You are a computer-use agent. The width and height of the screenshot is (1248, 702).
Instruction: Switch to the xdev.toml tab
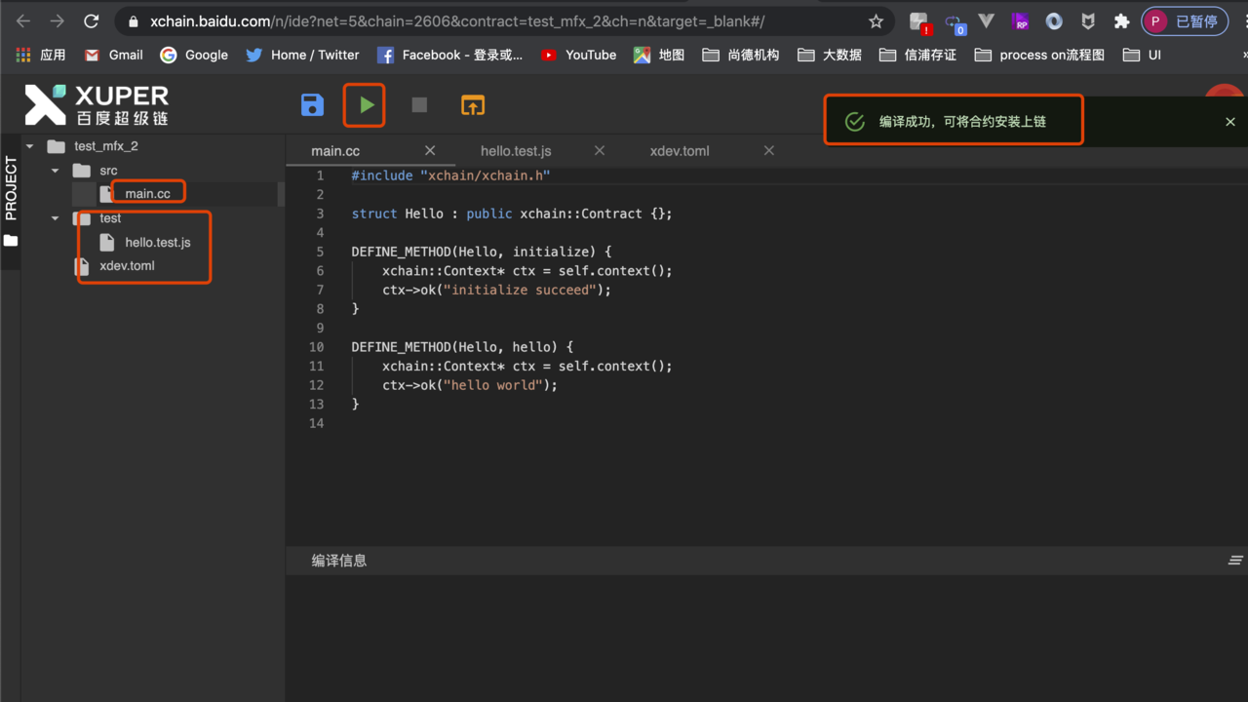coord(680,150)
